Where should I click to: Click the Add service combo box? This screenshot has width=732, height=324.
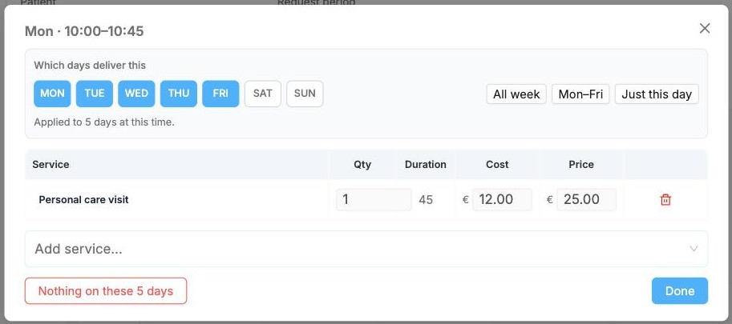pos(366,249)
